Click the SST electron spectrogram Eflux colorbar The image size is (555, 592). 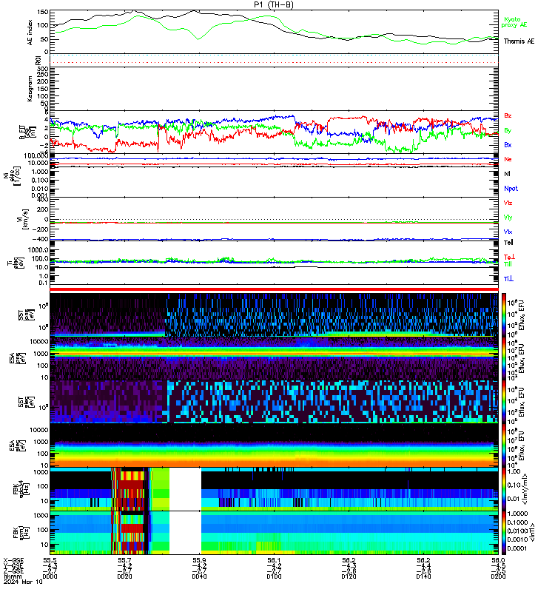coord(504,402)
